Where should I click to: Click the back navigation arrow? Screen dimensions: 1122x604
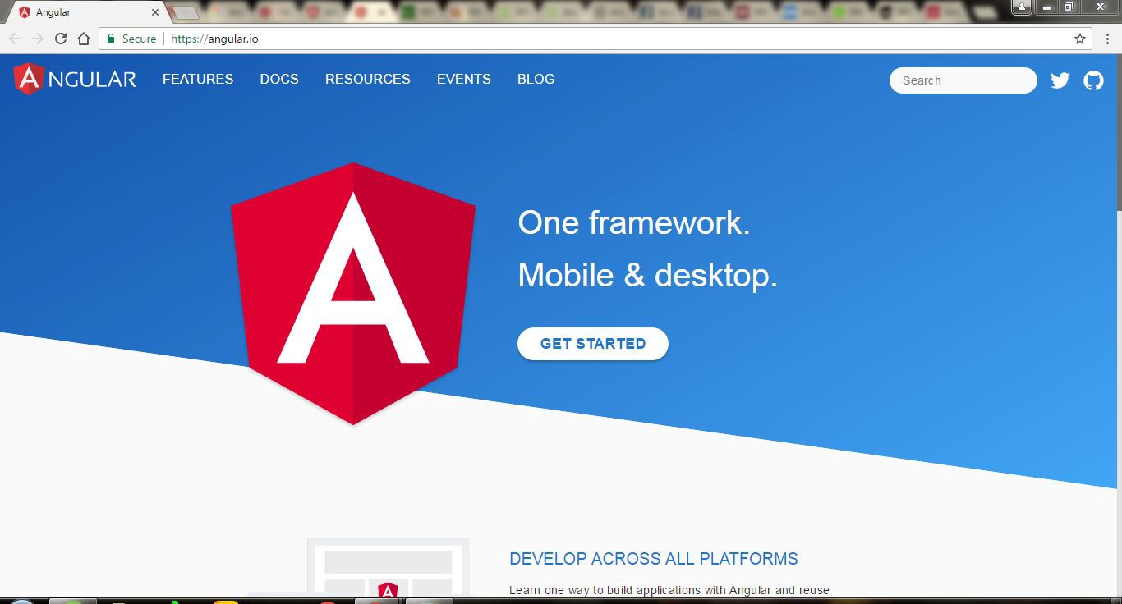pos(15,39)
